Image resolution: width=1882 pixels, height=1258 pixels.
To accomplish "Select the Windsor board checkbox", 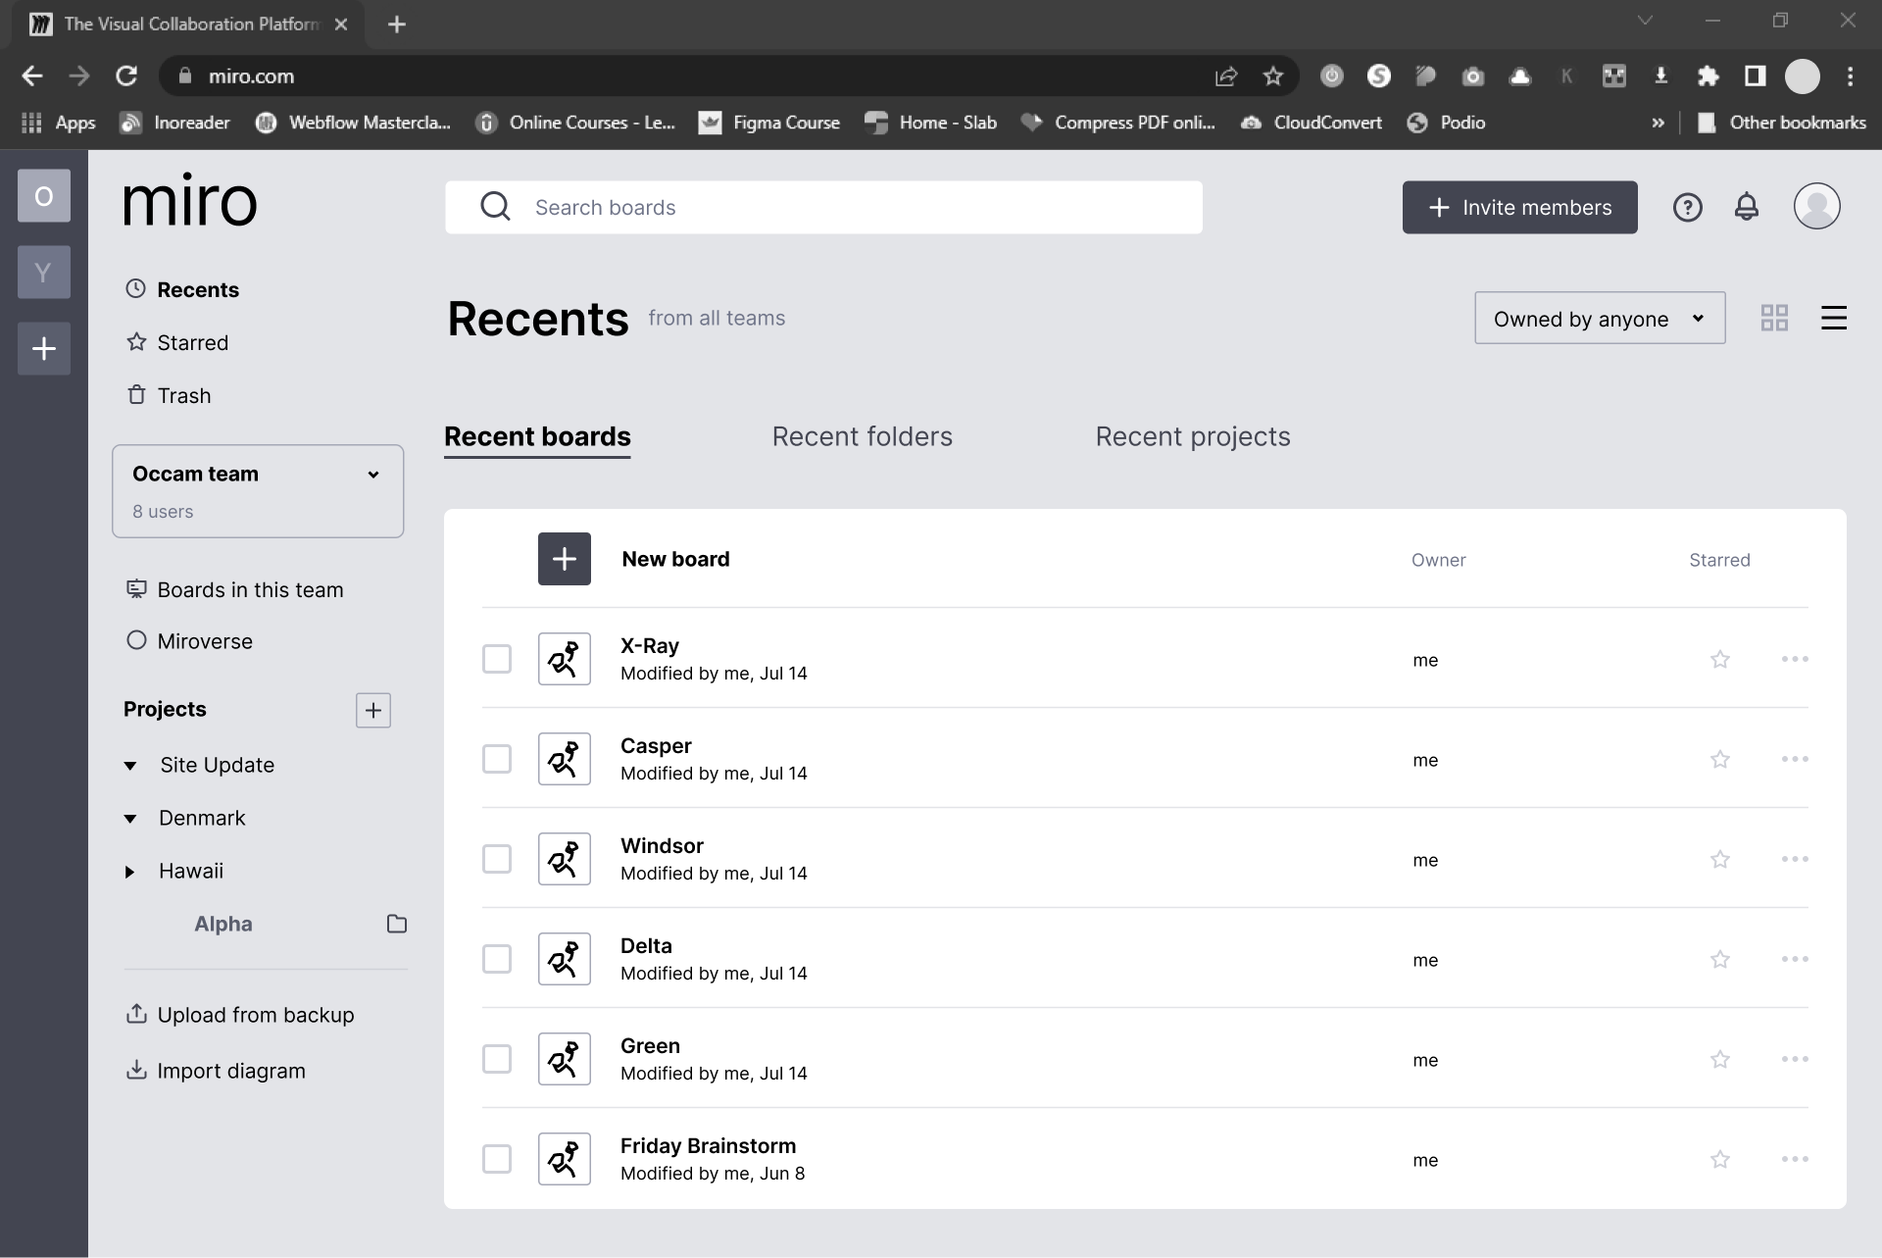I will (497, 859).
